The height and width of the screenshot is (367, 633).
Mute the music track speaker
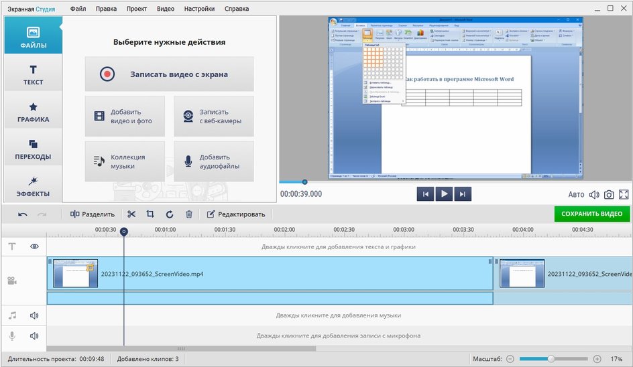click(34, 315)
